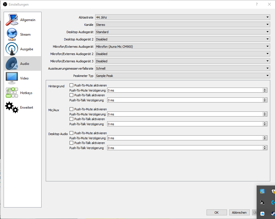Enable Push-To-Mute for Desktop Audio
275x219 pixels.
point(71,133)
